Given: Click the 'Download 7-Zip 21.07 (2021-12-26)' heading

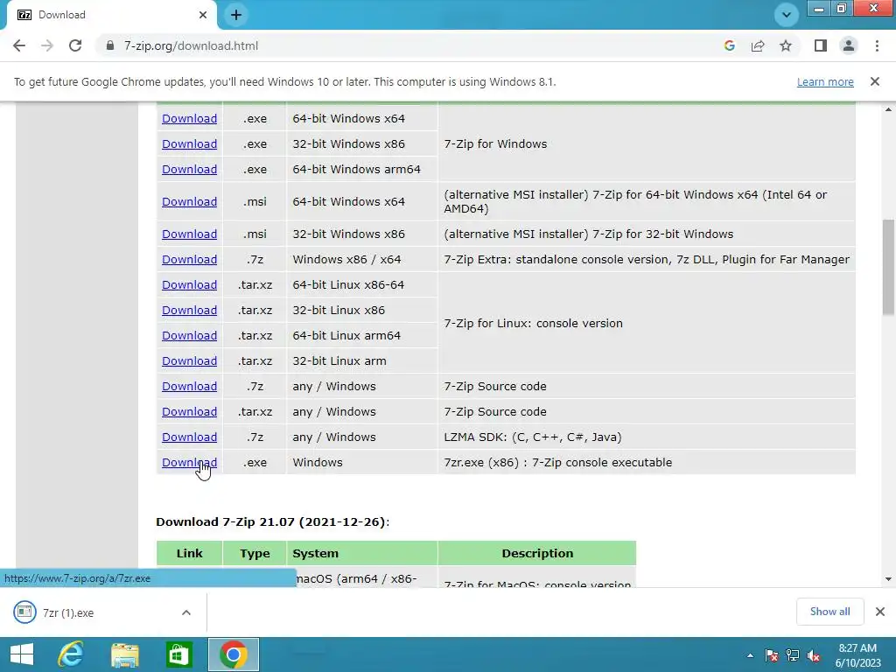Looking at the screenshot, I should point(273,521).
